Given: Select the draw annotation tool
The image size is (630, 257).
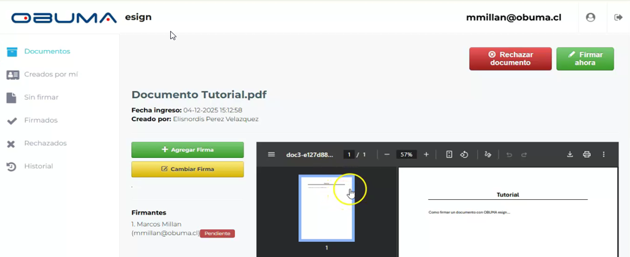Looking at the screenshot, I should [x=488, y=155].
